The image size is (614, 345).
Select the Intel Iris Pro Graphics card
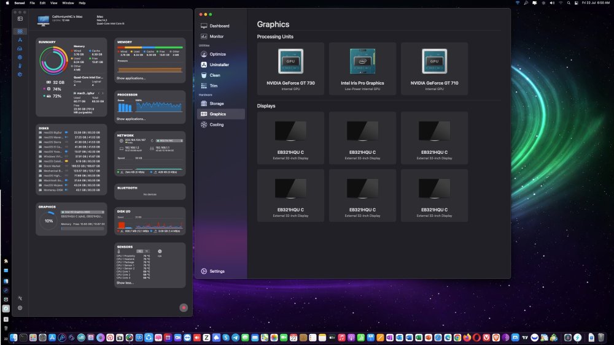(x=362, y=69)
